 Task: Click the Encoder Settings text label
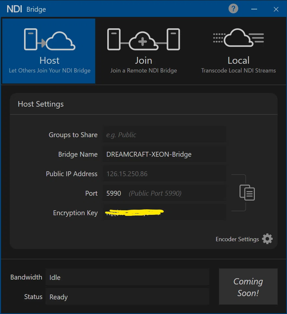(237, 239)
